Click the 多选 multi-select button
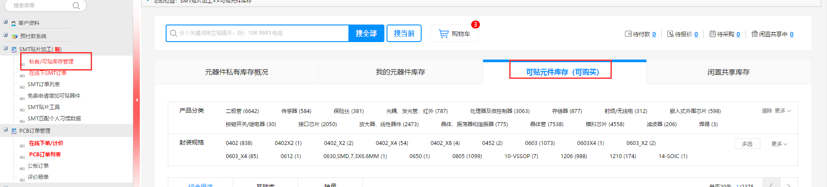The width and height of the screenshot is (827, 187). coord(747,144)
